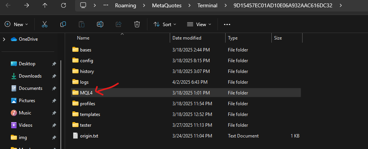Click the Cut scissors icon
Viewport: 368px width, 149px height.
45,24
